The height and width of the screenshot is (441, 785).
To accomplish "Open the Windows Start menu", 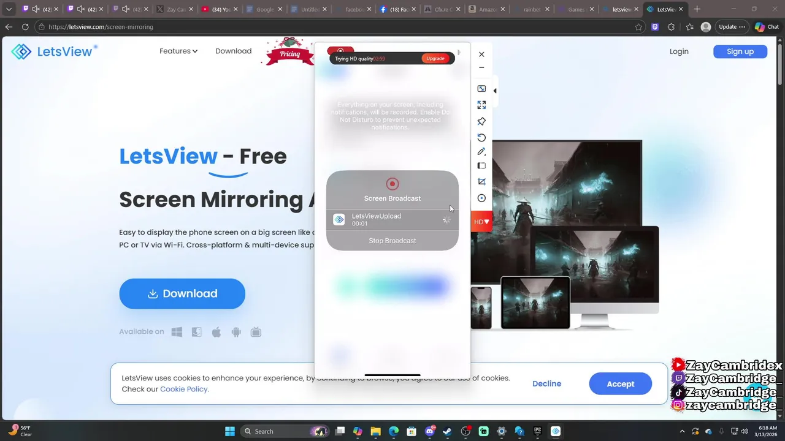I will pyautogui.click(x=229, y=431).
